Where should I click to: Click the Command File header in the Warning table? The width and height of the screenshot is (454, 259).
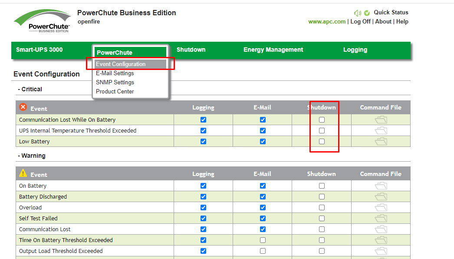381,174
